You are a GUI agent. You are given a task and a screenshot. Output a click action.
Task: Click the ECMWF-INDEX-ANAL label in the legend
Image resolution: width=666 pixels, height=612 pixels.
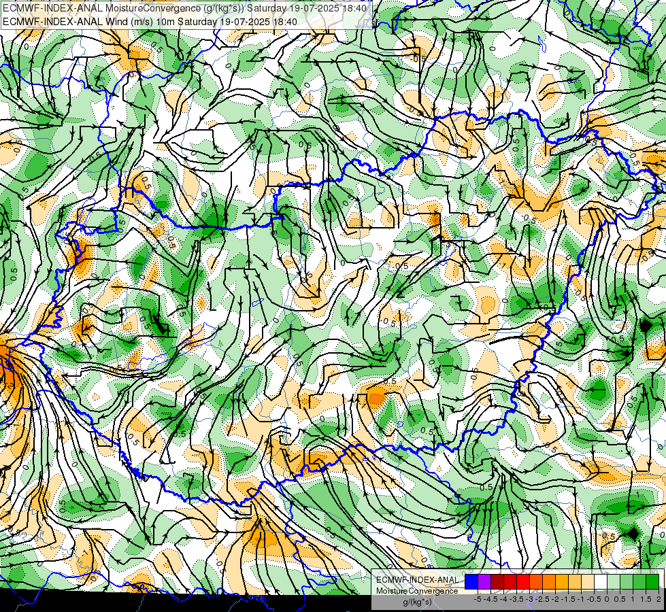(x=418, y=580)
